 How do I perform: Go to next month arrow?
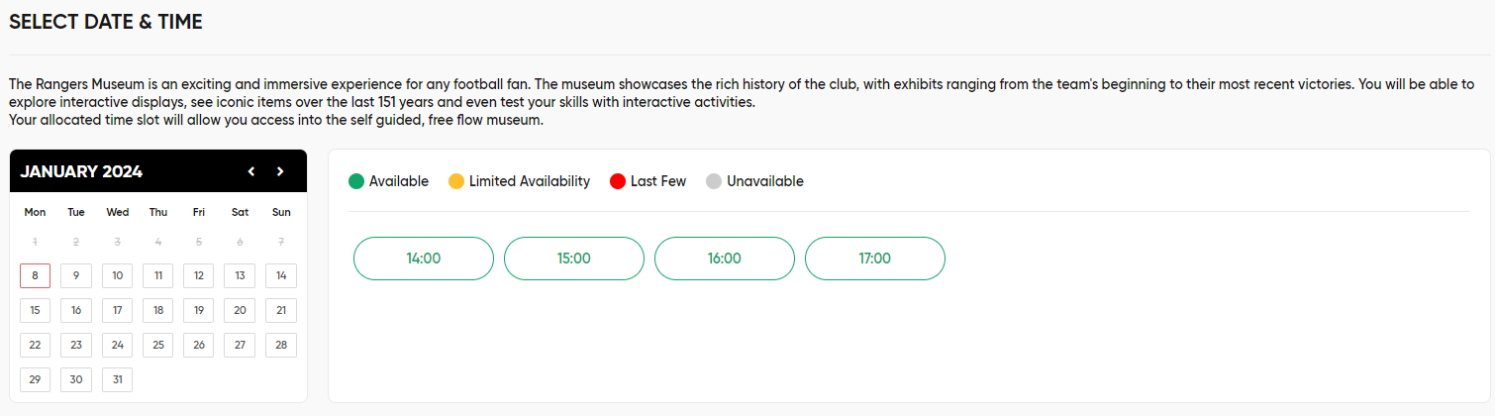coord(280,171)
